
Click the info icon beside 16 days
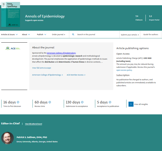pyautogui.click(x=18, y=102)
